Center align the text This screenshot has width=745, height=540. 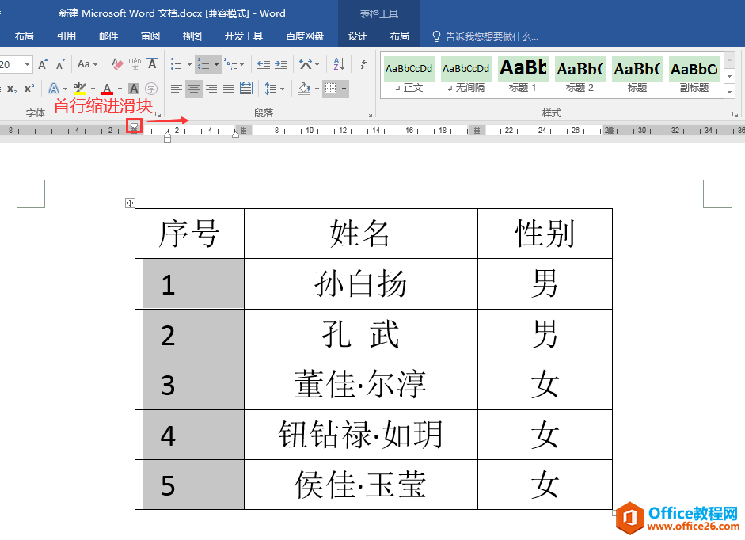click(193, 89)
